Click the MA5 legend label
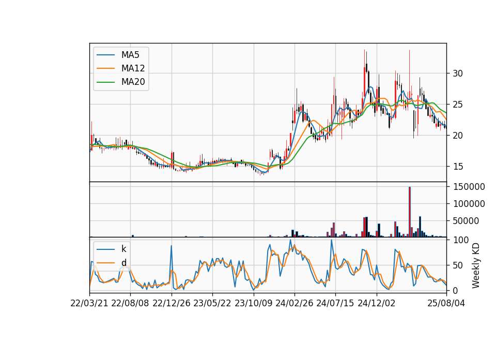 130,55
